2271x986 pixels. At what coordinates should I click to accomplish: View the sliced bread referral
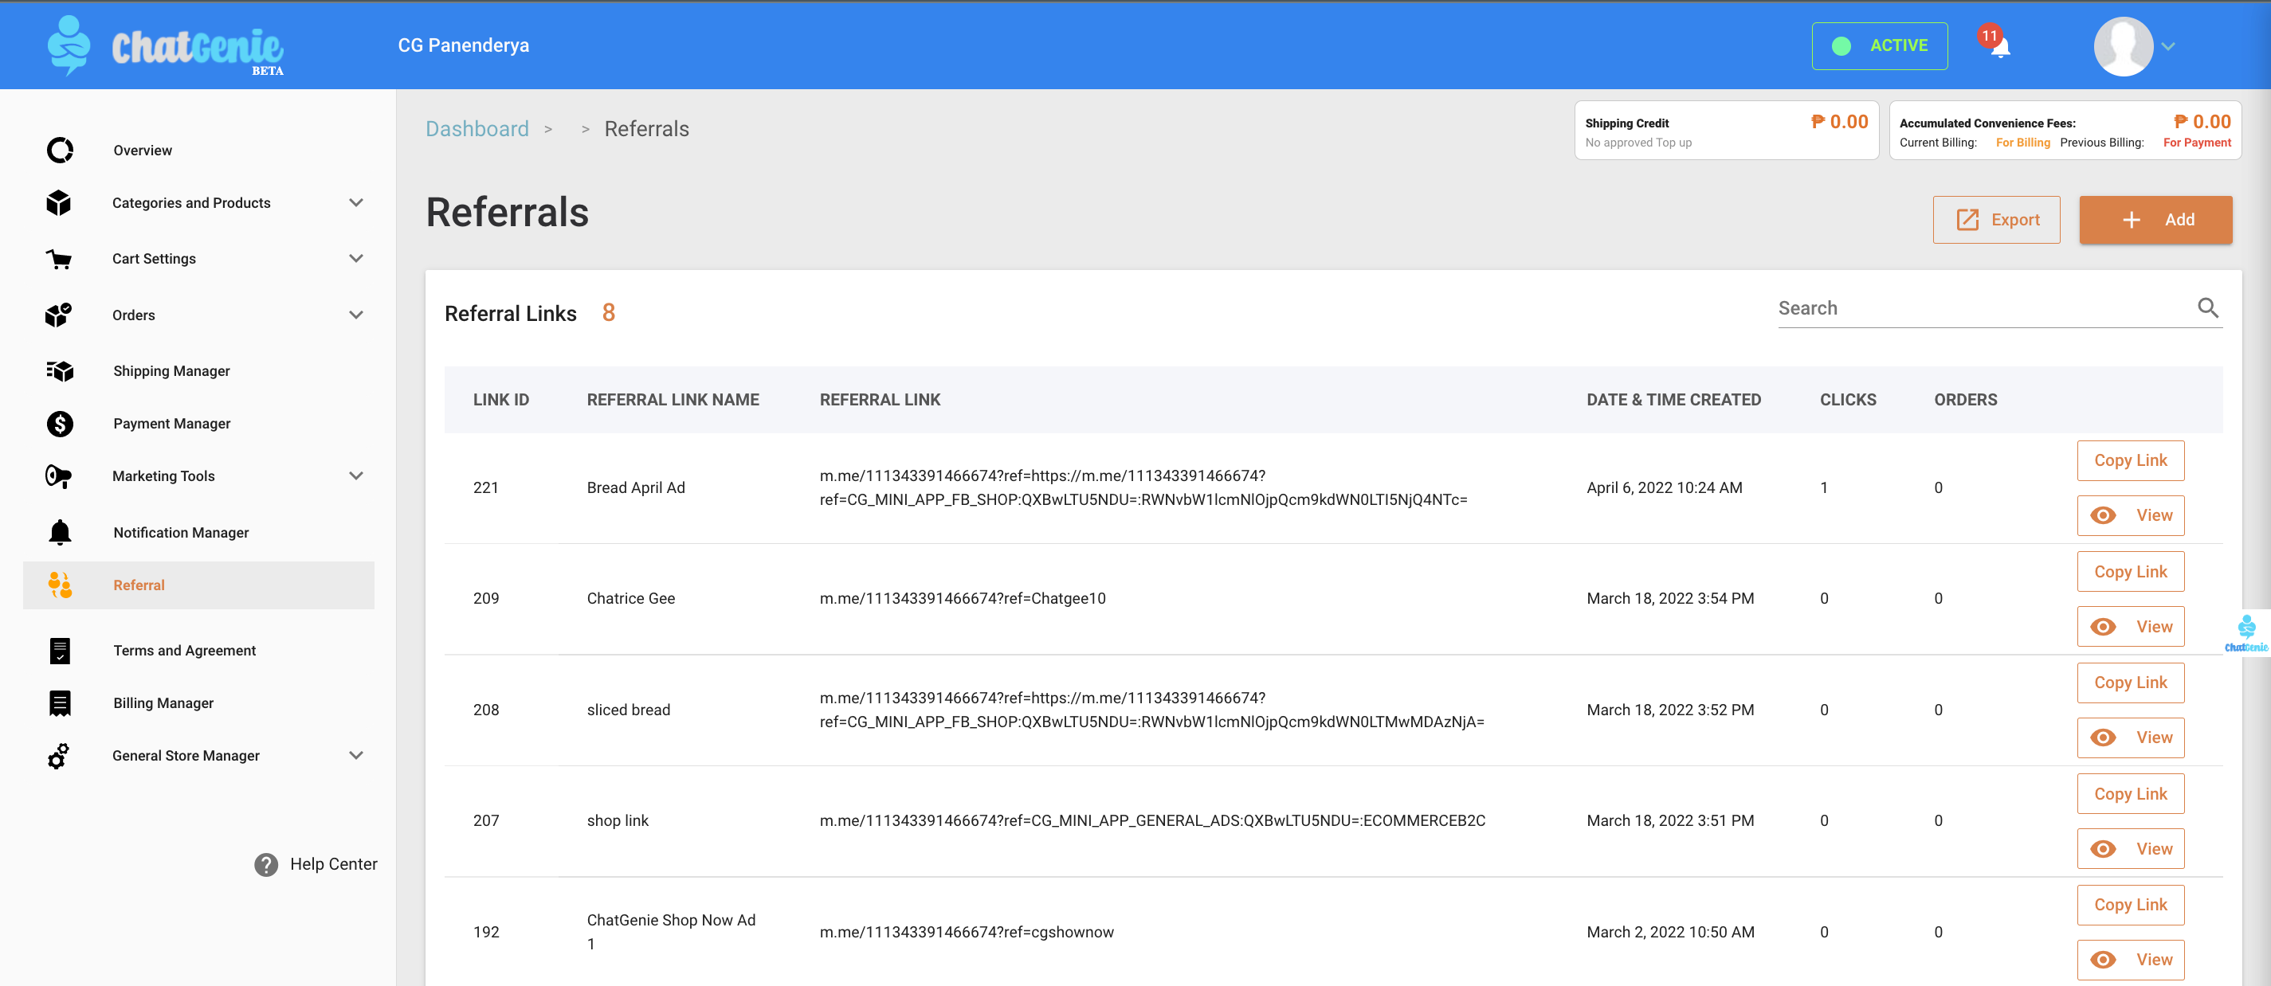coord(2130,738)
